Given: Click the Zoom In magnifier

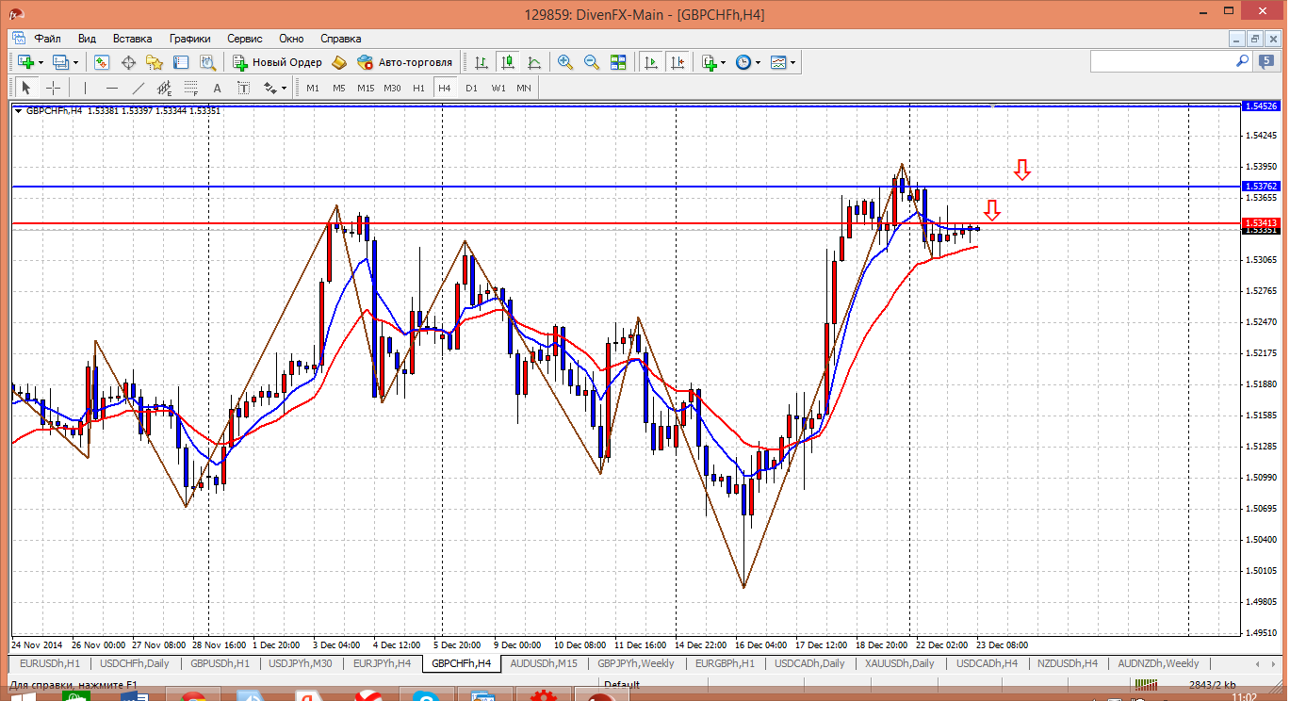Looking at the screenshot, I should click(x=565, y=62).
